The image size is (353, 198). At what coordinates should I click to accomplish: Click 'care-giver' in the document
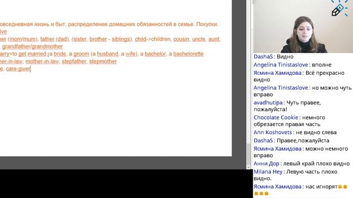click(x=18, y=69)
